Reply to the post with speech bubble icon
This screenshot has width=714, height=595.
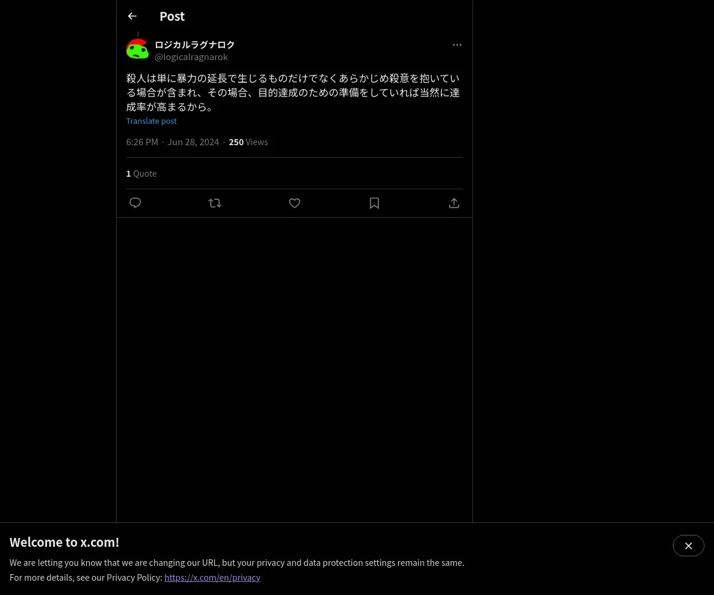135,203
